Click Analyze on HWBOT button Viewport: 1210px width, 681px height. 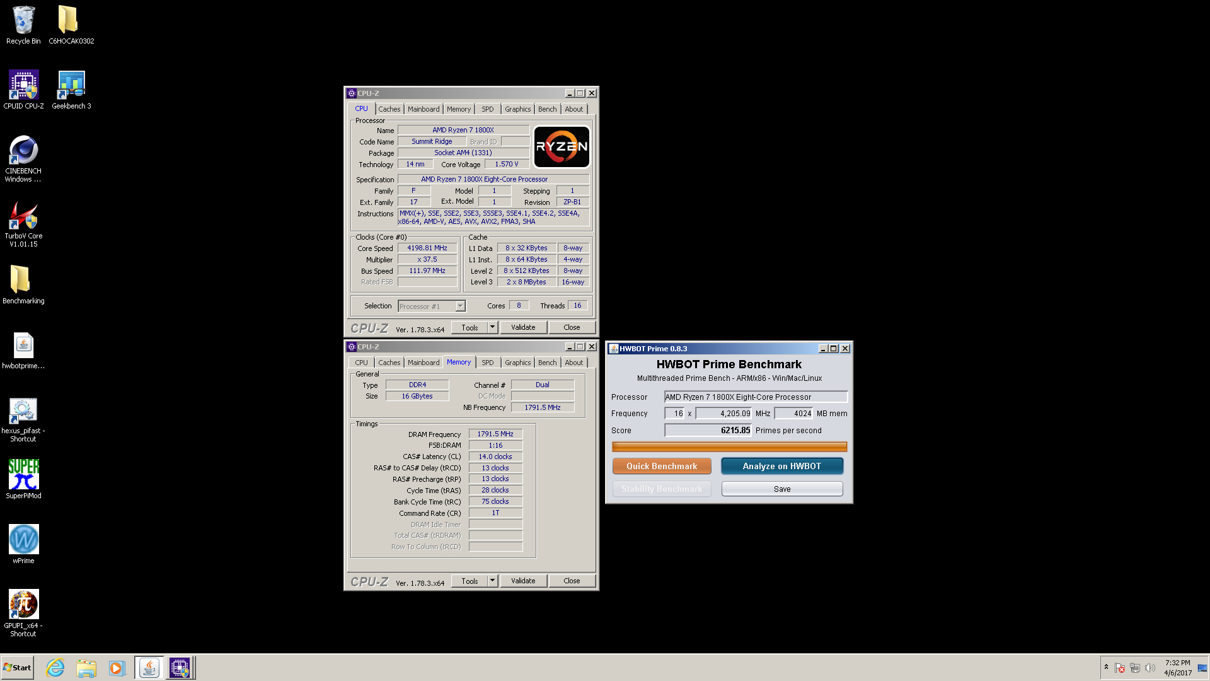tap(782, 466)
